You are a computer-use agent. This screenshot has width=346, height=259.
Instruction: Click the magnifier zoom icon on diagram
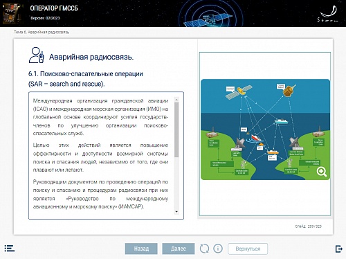tap(322, 172)
